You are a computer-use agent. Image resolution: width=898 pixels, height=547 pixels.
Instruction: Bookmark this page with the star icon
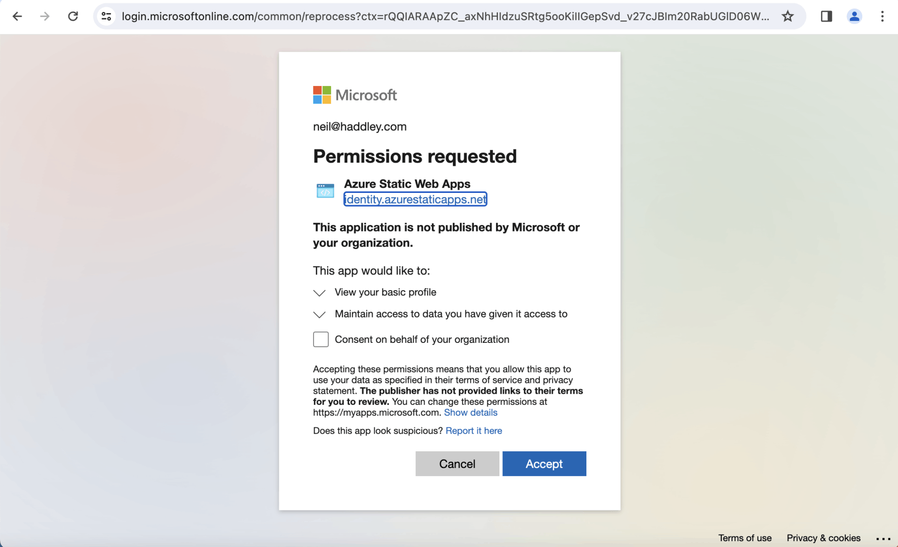click(787, 17)
